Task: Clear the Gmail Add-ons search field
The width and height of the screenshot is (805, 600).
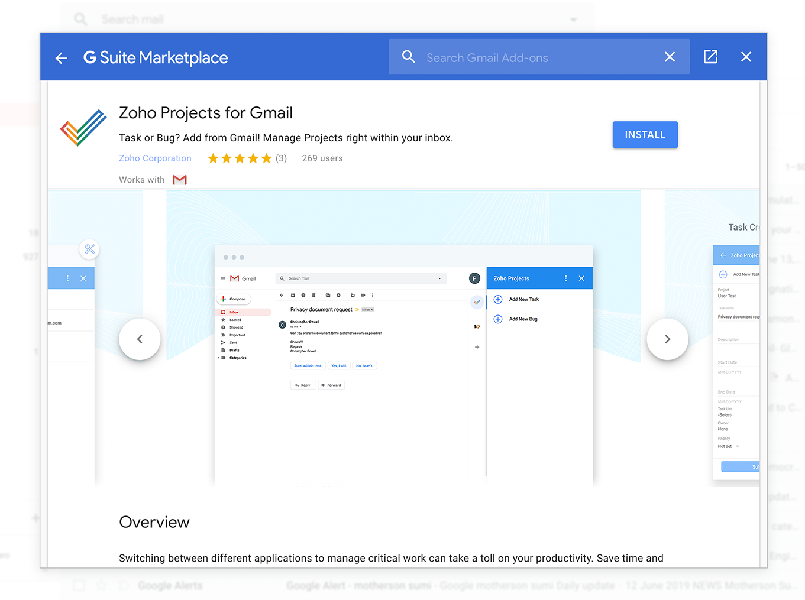Action: point(670,57)
